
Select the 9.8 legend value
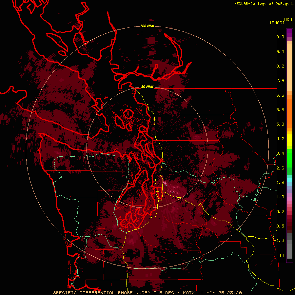pos(280,37)
